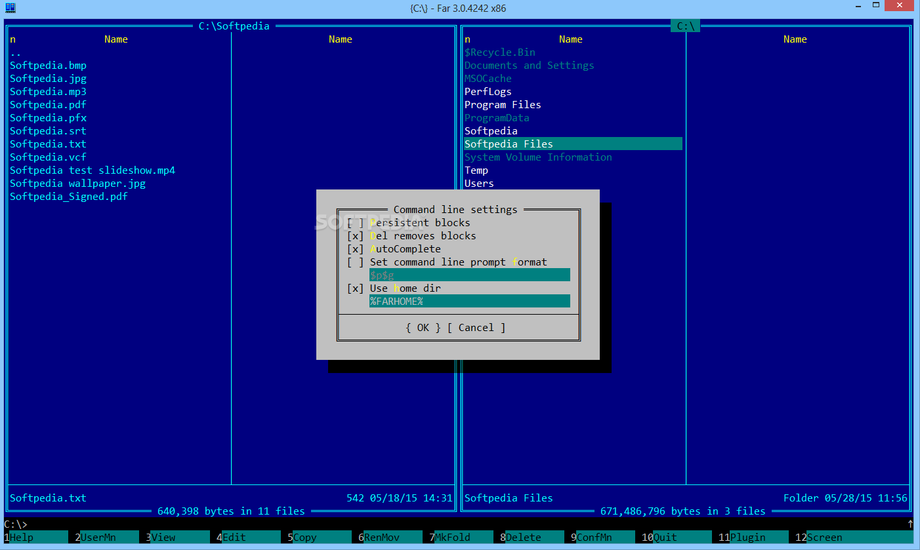Click the 1 Help key bar button
The width and height of the screenshot is (920, 550).
(x=35, y=538)
